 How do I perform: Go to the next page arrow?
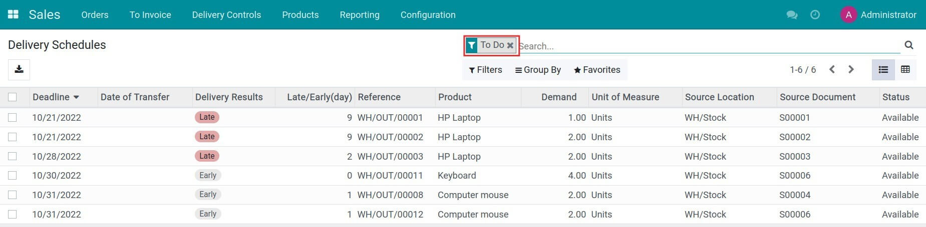(x=851, y=69)
